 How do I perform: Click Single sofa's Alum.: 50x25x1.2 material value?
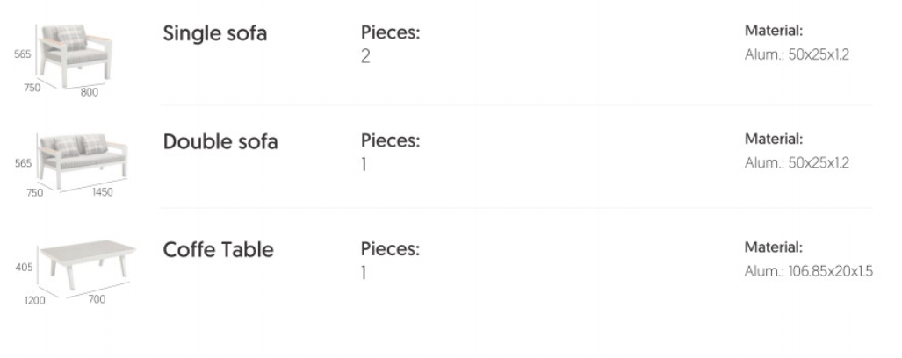pos(797,55)
